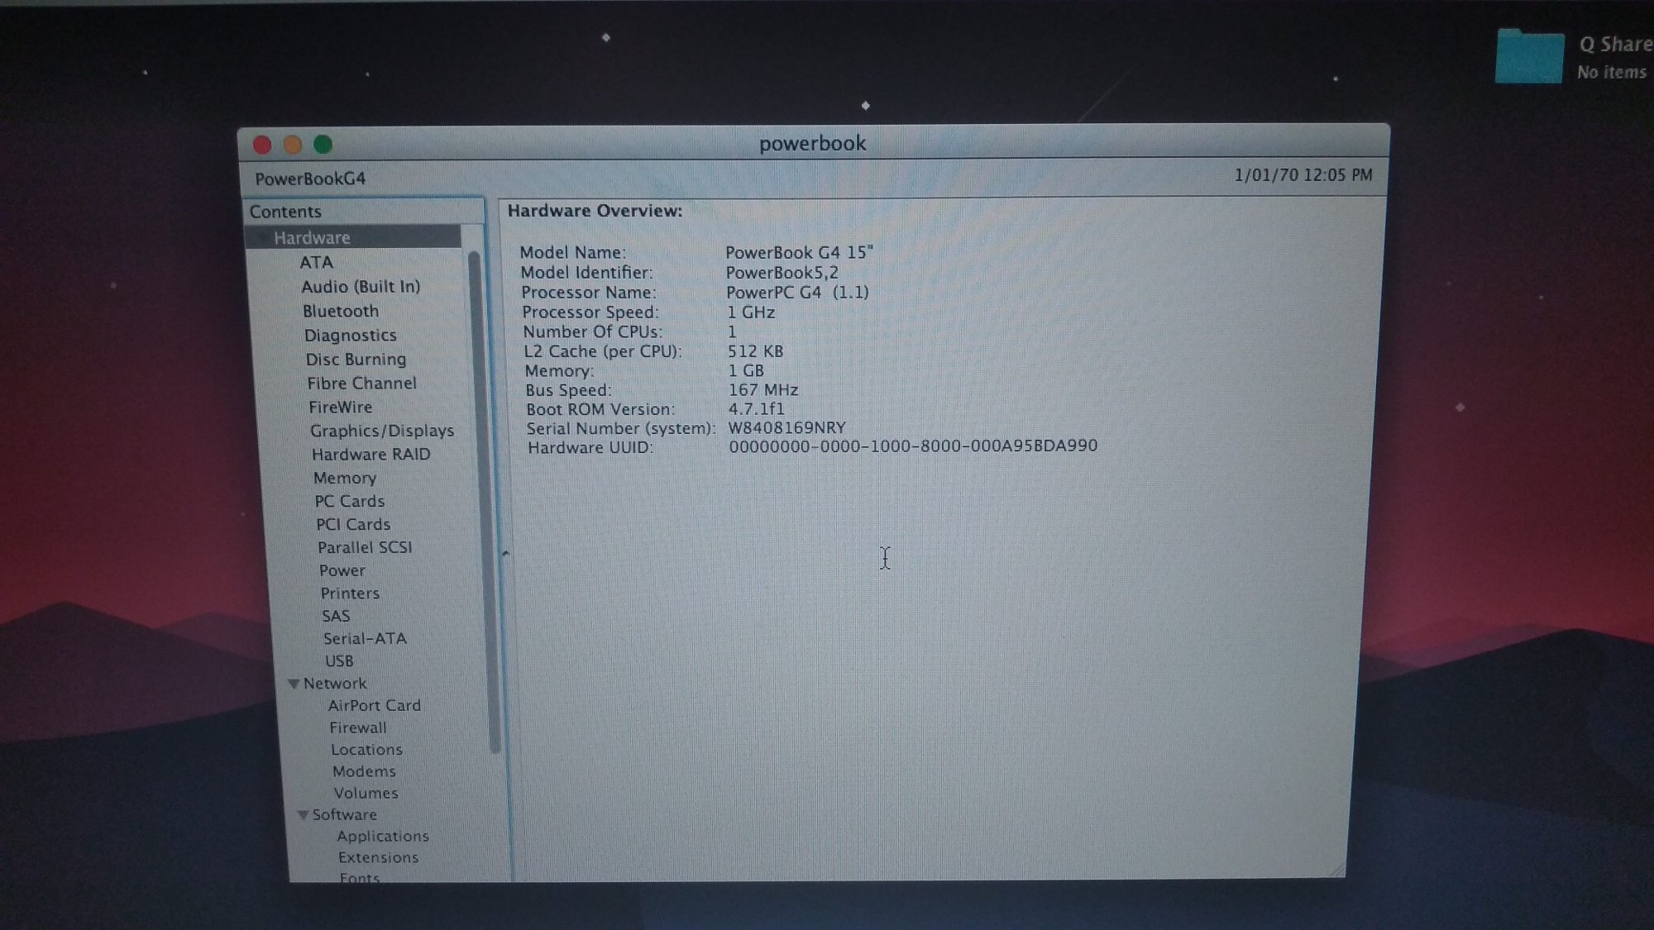The image size is (1654, 930).
Task: Select Extensions under Software
Action: coord(377,858)
